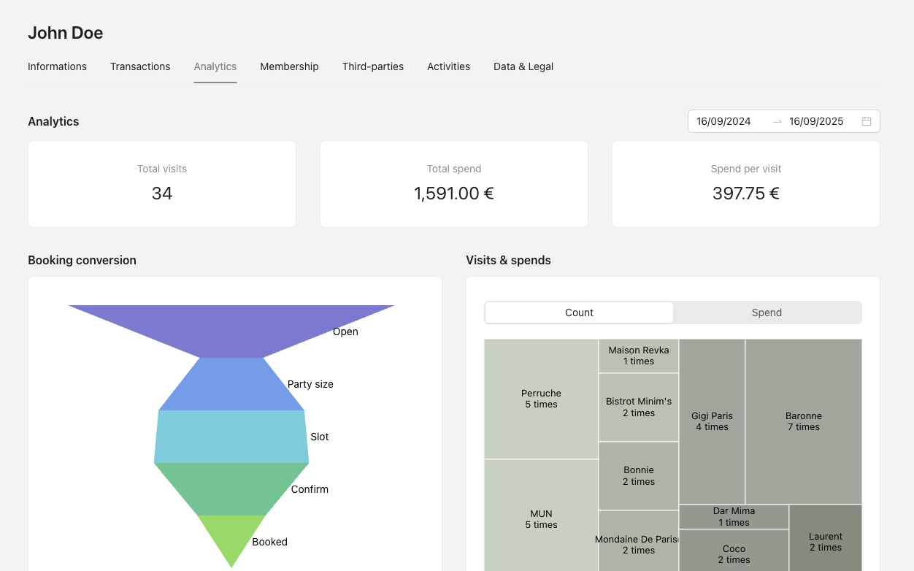Click the calendar icon in date range
Viewport: 914px width, 571px height.
(x=867, y=121)
